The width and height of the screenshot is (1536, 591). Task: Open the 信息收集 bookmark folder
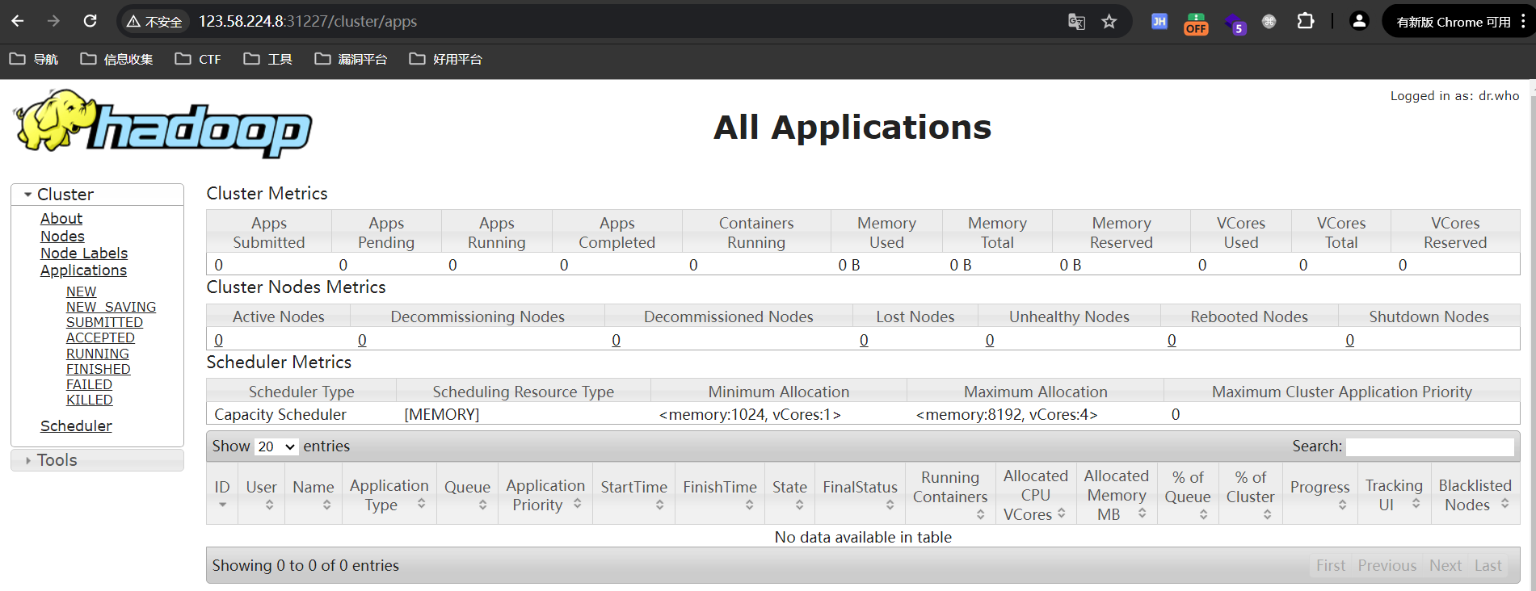(x=116, y=59)
